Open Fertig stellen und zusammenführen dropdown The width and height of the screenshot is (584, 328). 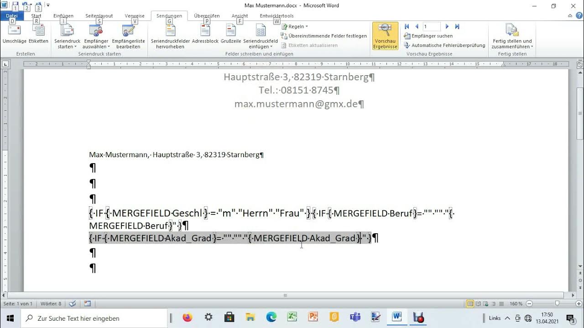point(512,37)
